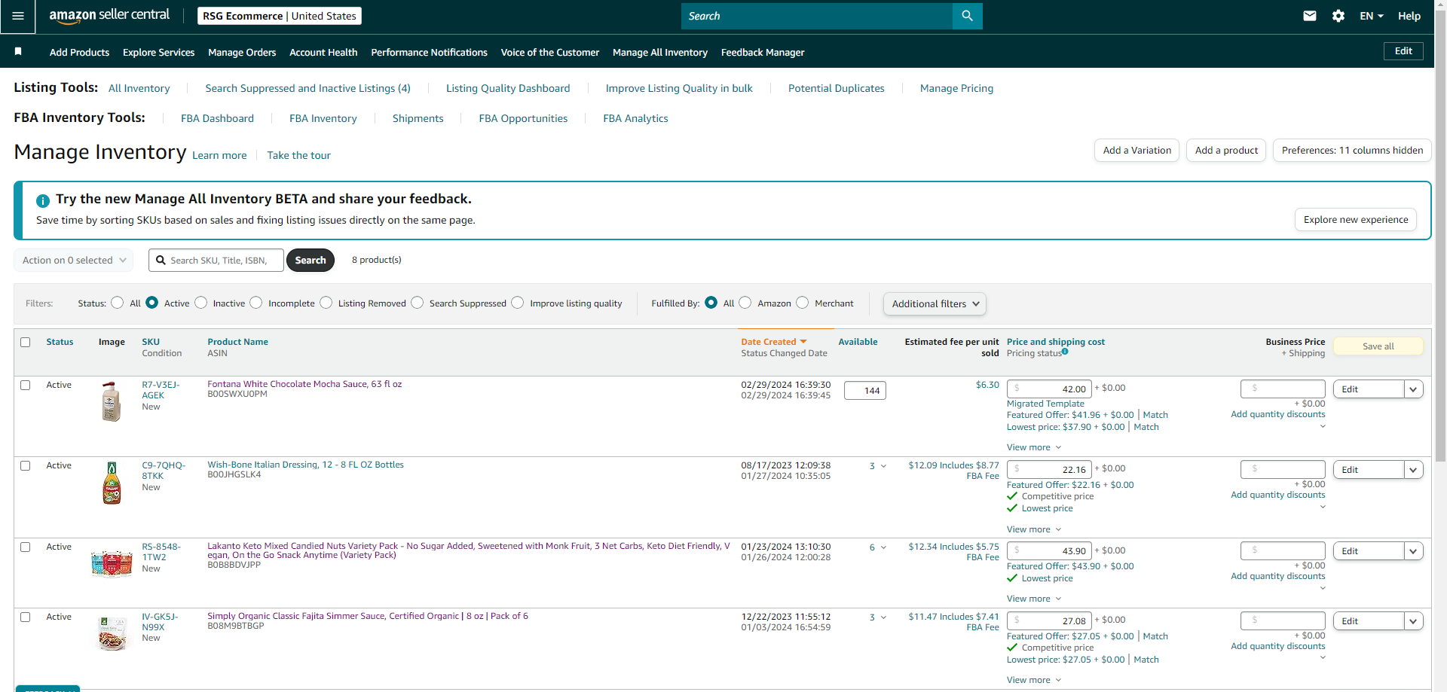Screen dimensions: 1447x692
Task: Open Edit dropdown arrow for Simply Organic row
Action: coord(1414,621)
